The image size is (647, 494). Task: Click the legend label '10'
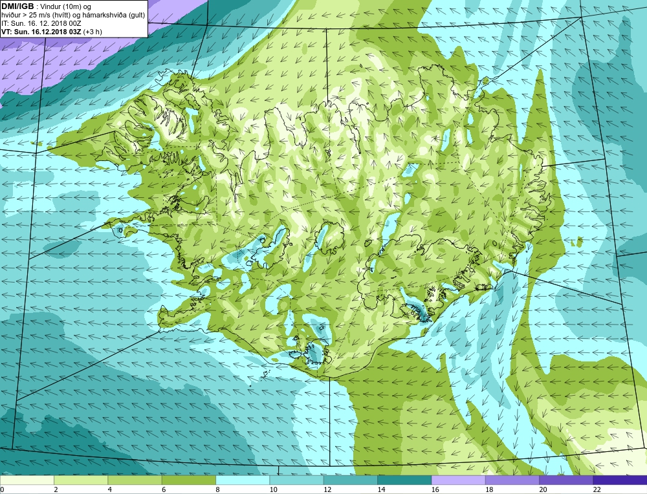(x=273, y=489)
